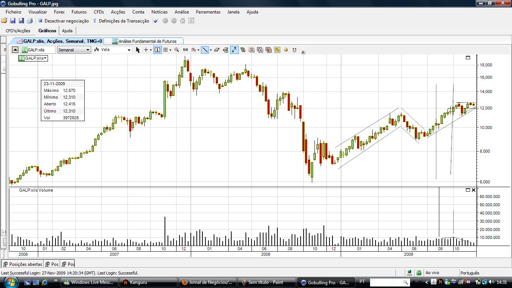The width and height of the screenshot is (512, 288).
Task: Click the red-green candles compare icon
Action: pos(243,50)
